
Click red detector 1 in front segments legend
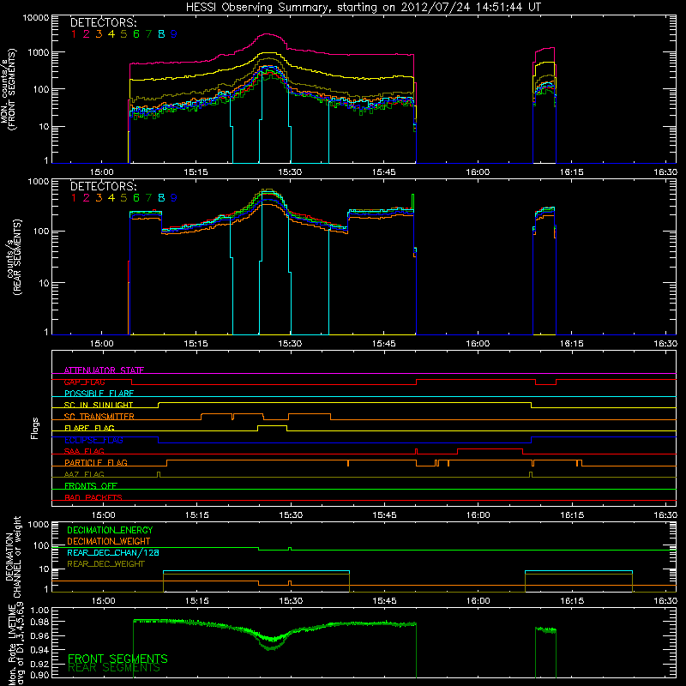pyautogui.click(x=74, y=34)
